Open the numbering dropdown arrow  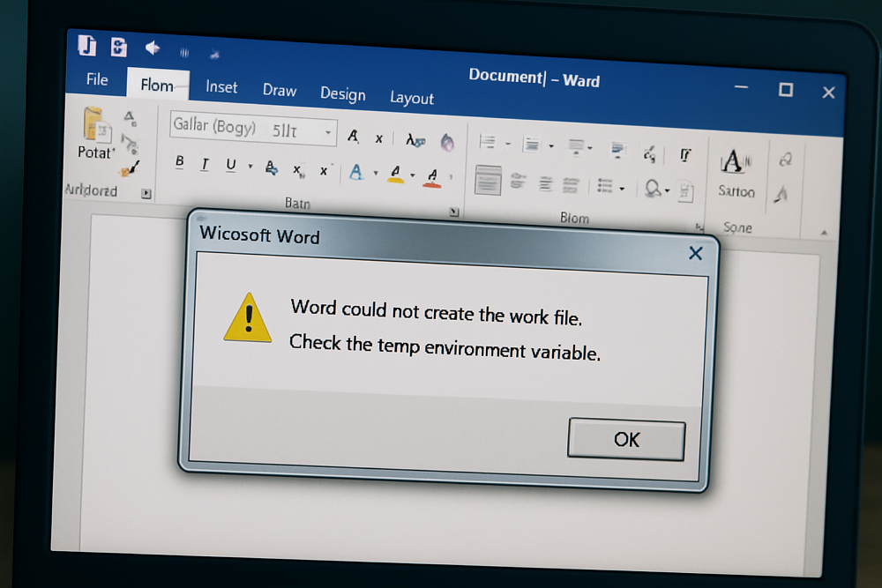[x=551, y=146]
